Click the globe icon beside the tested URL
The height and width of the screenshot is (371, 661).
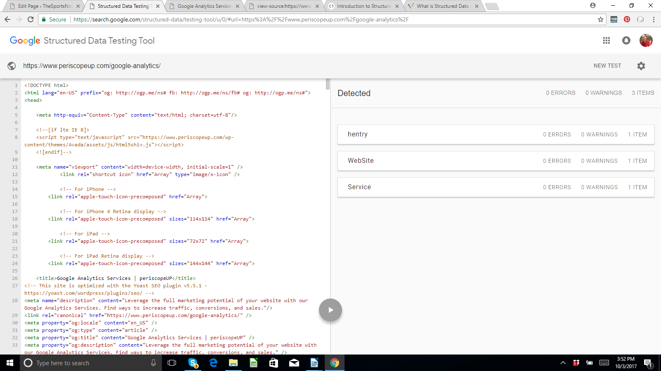[x=12, y=66]
